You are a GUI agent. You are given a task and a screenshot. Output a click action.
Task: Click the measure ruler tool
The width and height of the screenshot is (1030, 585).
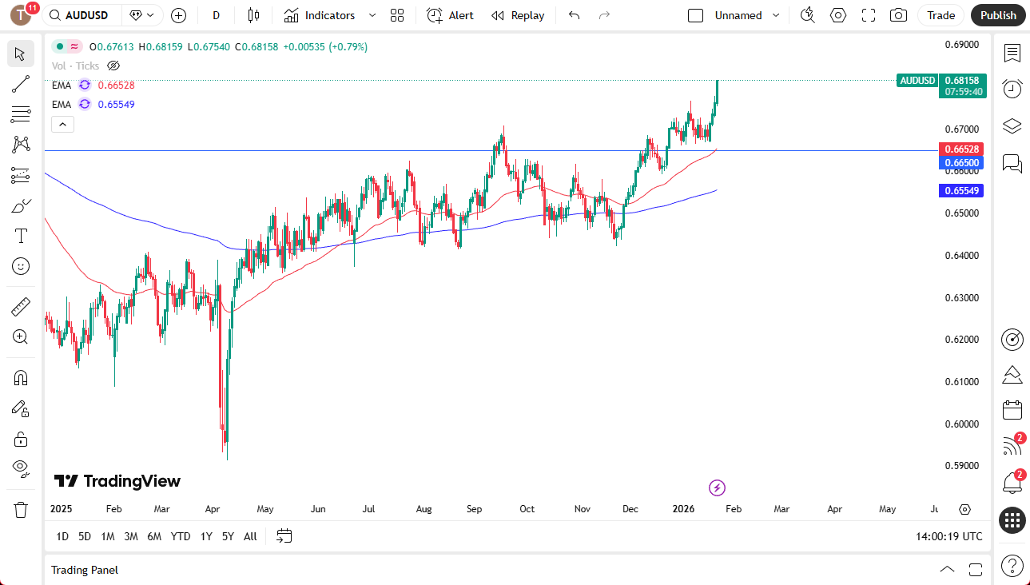click(20, 306)
